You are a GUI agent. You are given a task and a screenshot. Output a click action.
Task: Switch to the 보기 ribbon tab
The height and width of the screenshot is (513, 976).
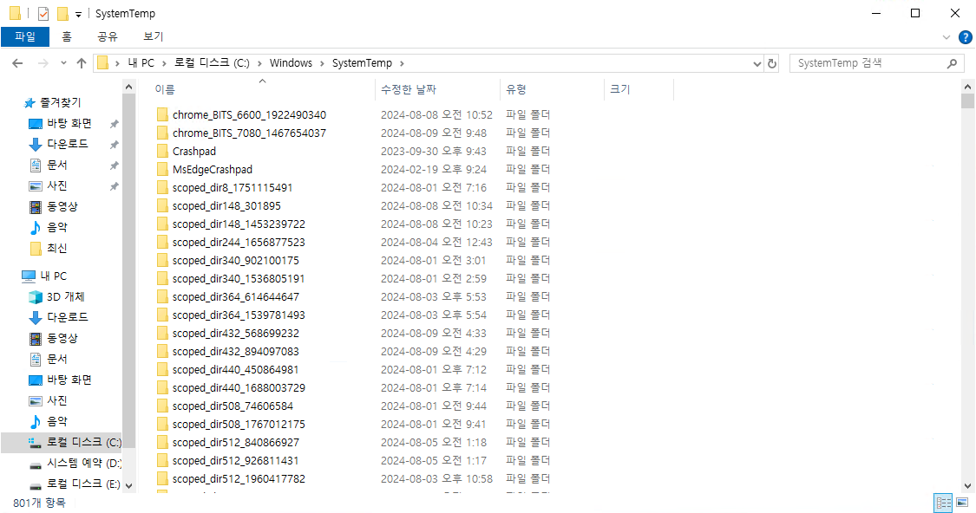(154, 36)
